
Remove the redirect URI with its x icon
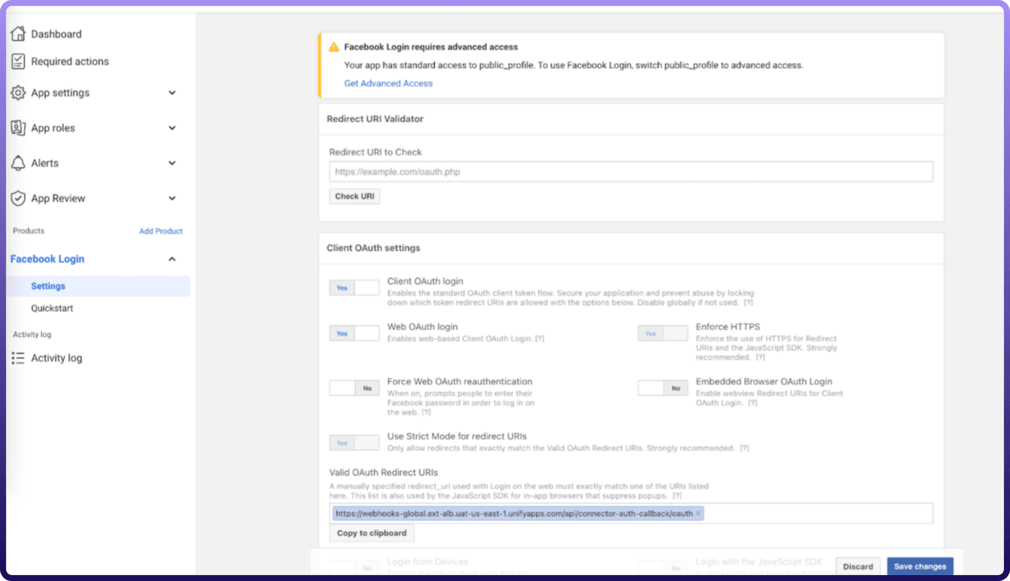[x=699, y=514]
